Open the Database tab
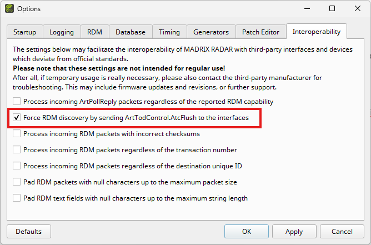This screenshot has width=371, height=245. point(131,32)
